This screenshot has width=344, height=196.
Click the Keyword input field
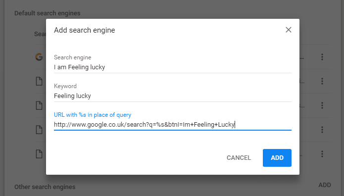click(x=172, y=96)
